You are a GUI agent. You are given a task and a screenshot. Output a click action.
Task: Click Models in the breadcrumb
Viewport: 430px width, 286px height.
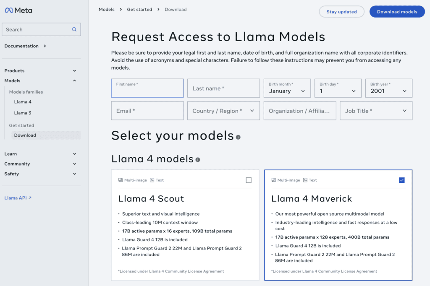(x=106, y=9)
